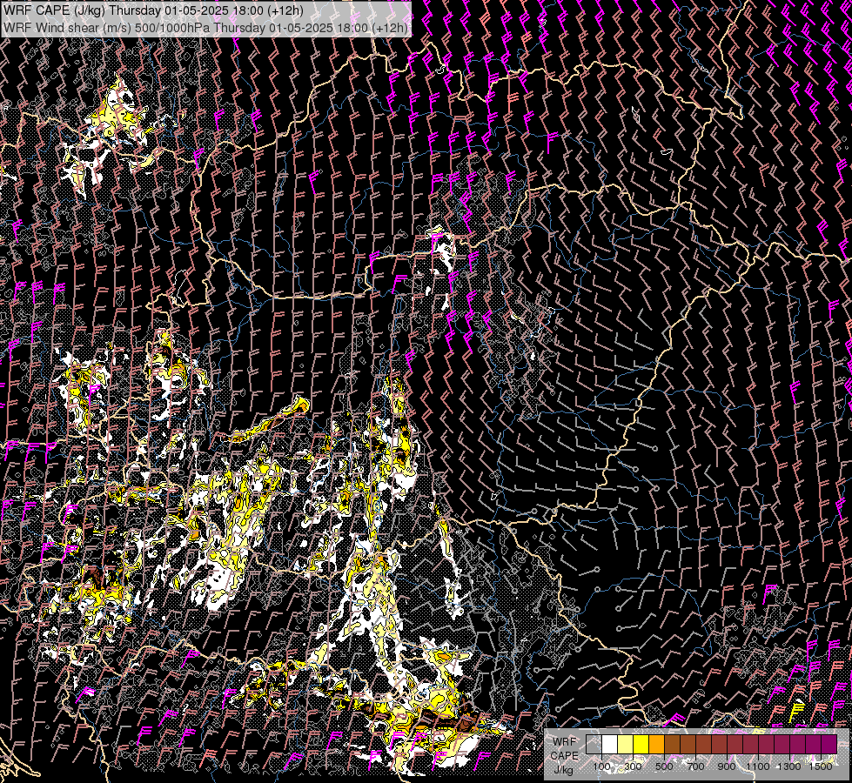Pick the purple rightmost CAPE legend swatch

[x=829, y=744]
